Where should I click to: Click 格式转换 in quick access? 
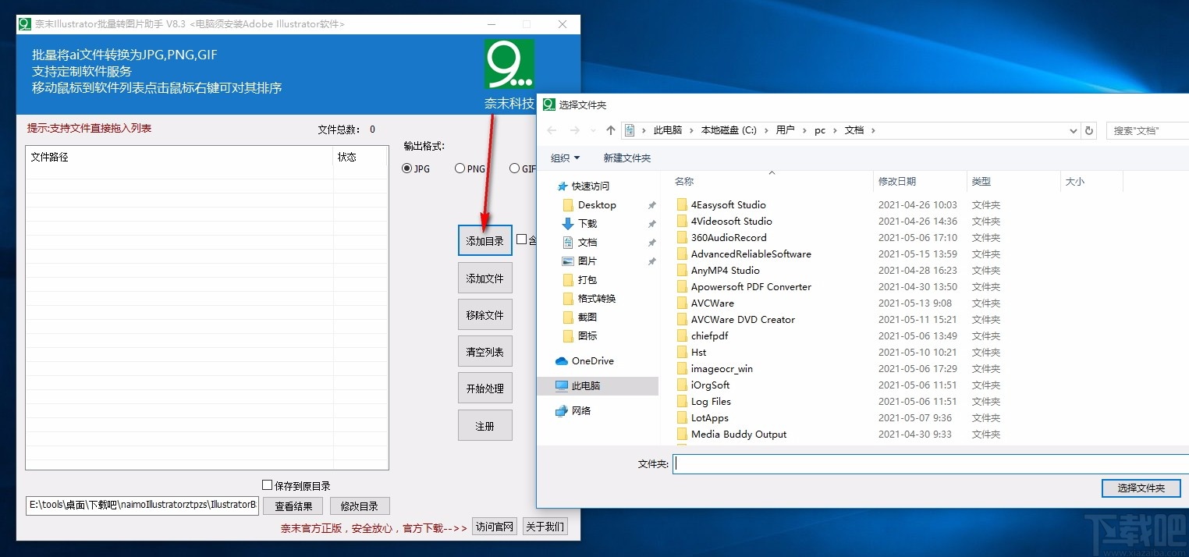click(596, 299)
